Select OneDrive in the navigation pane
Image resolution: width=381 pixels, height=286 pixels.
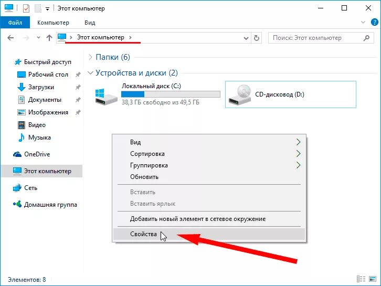coord(37,154)
